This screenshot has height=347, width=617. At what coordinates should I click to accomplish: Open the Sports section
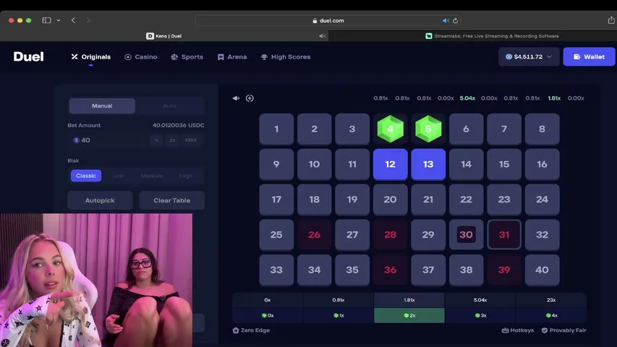coord(187,56)
